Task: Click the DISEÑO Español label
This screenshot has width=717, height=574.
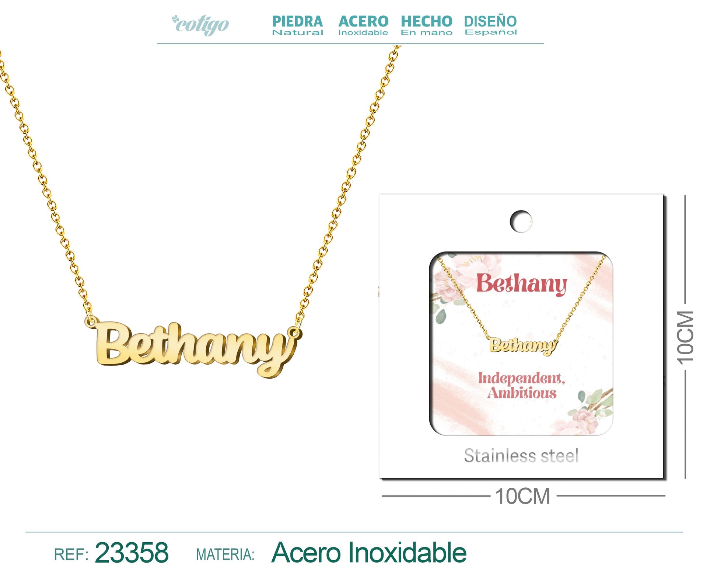Action: (490, 25)
